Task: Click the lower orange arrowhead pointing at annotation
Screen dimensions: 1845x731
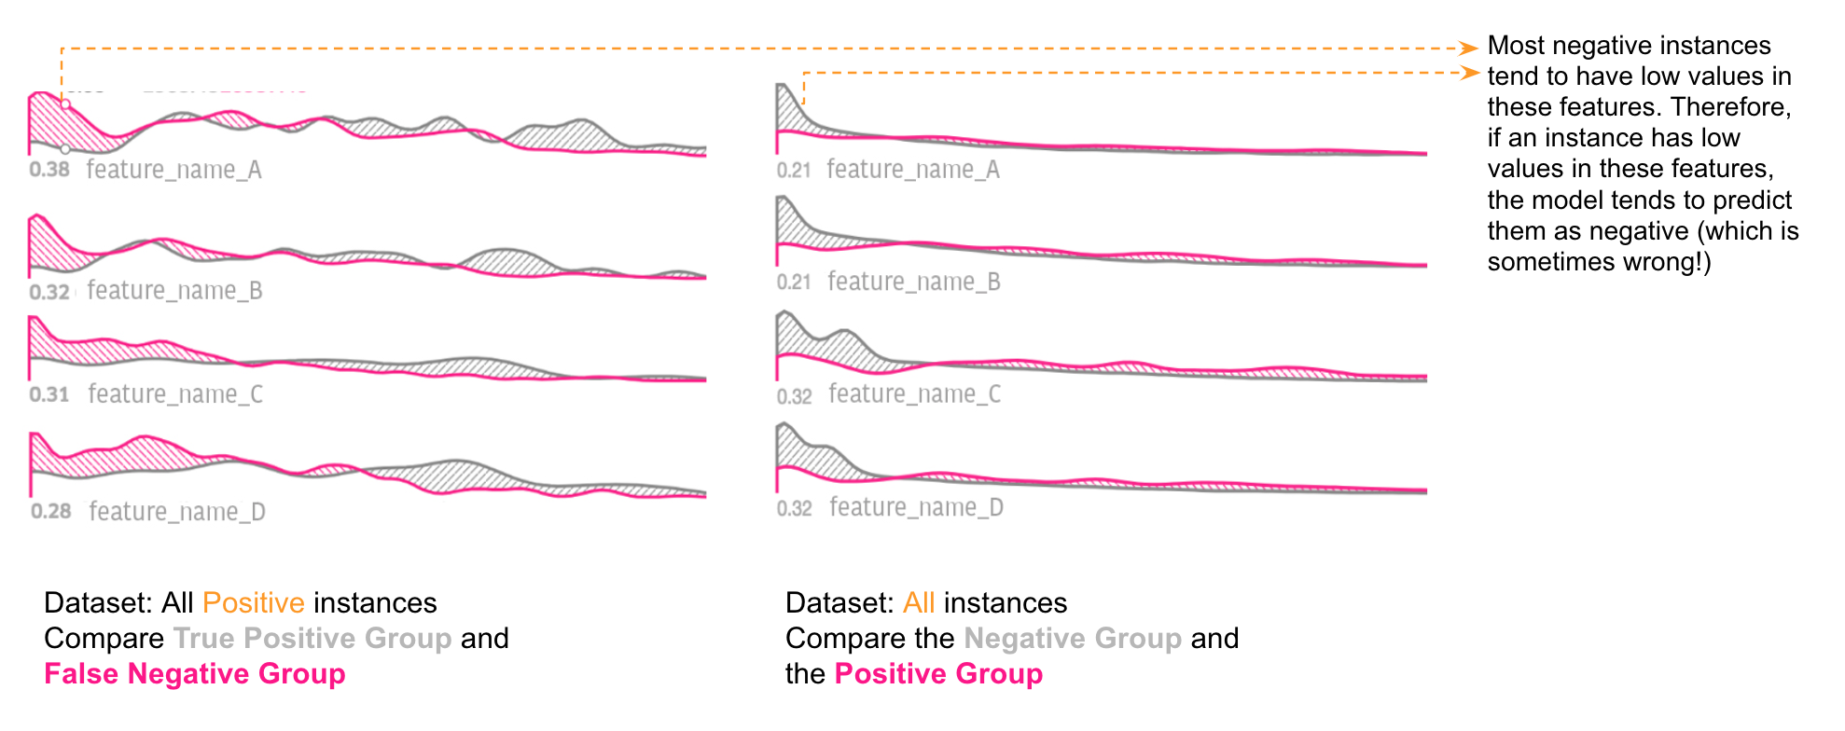Action: tap(1471, 72)
